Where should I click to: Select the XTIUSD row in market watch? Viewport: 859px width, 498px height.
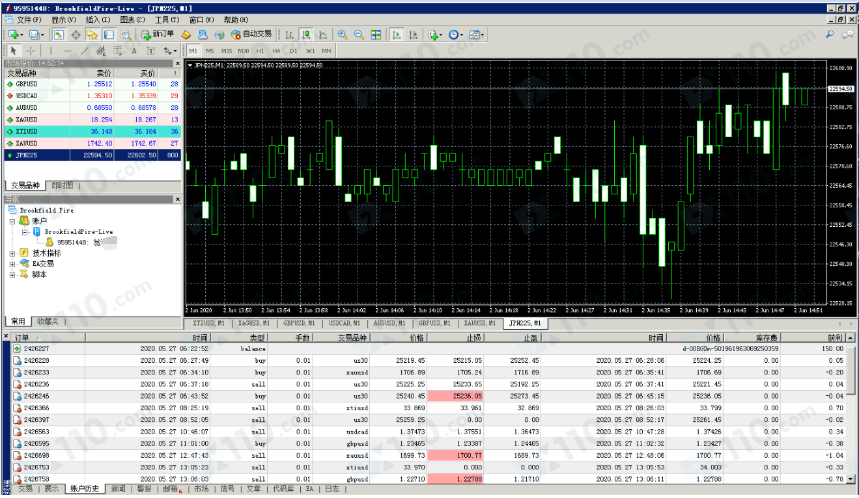[x=92, y=131]
